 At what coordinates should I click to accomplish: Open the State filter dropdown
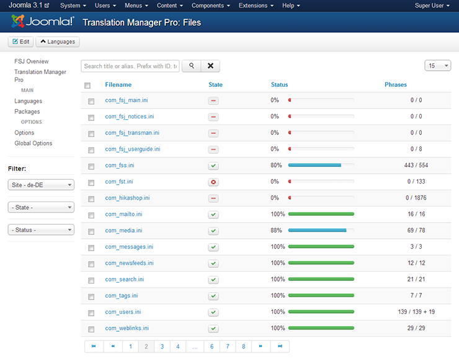pos(41,208)
